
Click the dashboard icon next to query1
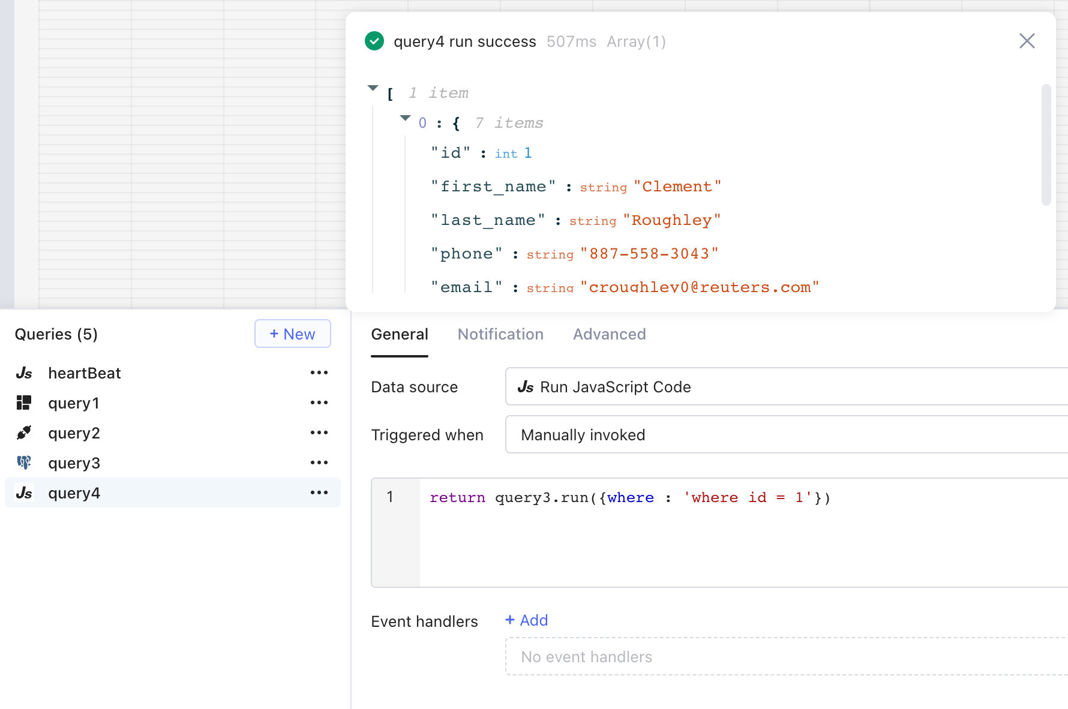[24, 402]
